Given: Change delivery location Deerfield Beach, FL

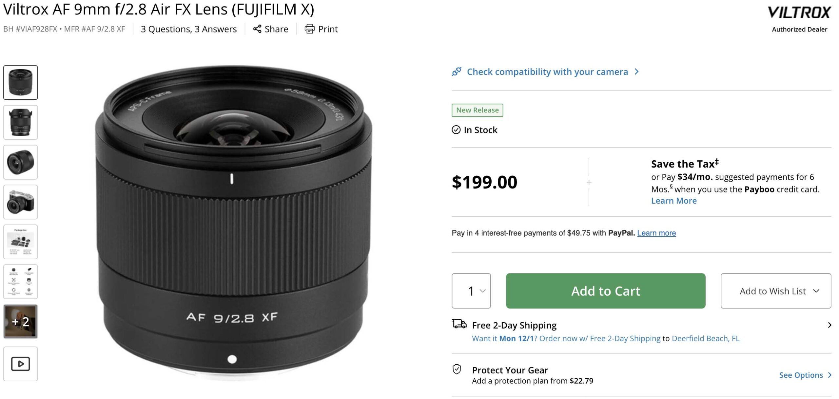Looking at the screenshot, I should coord(705,338).
